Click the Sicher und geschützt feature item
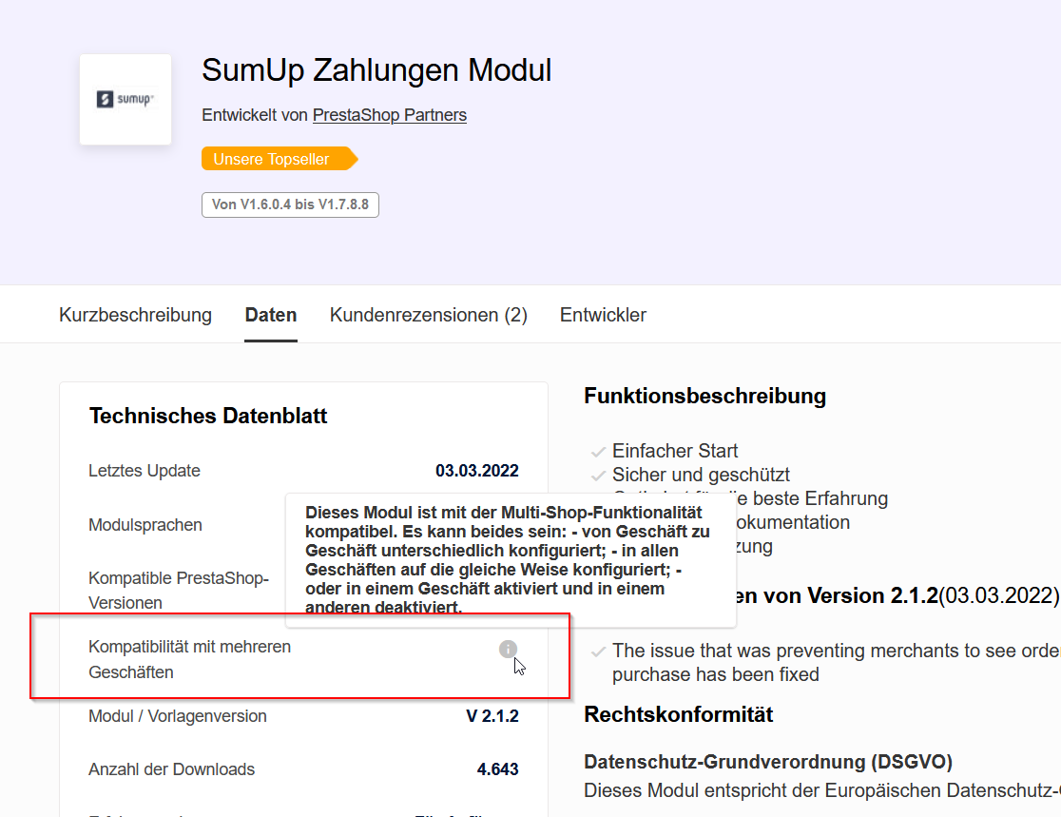The image size is (1061, 817). [x=701, y=475]
